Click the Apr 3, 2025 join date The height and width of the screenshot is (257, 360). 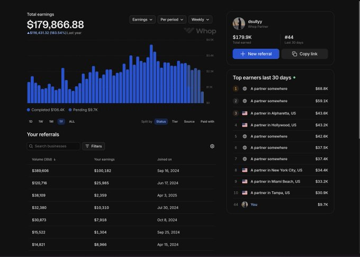(167, 195)
